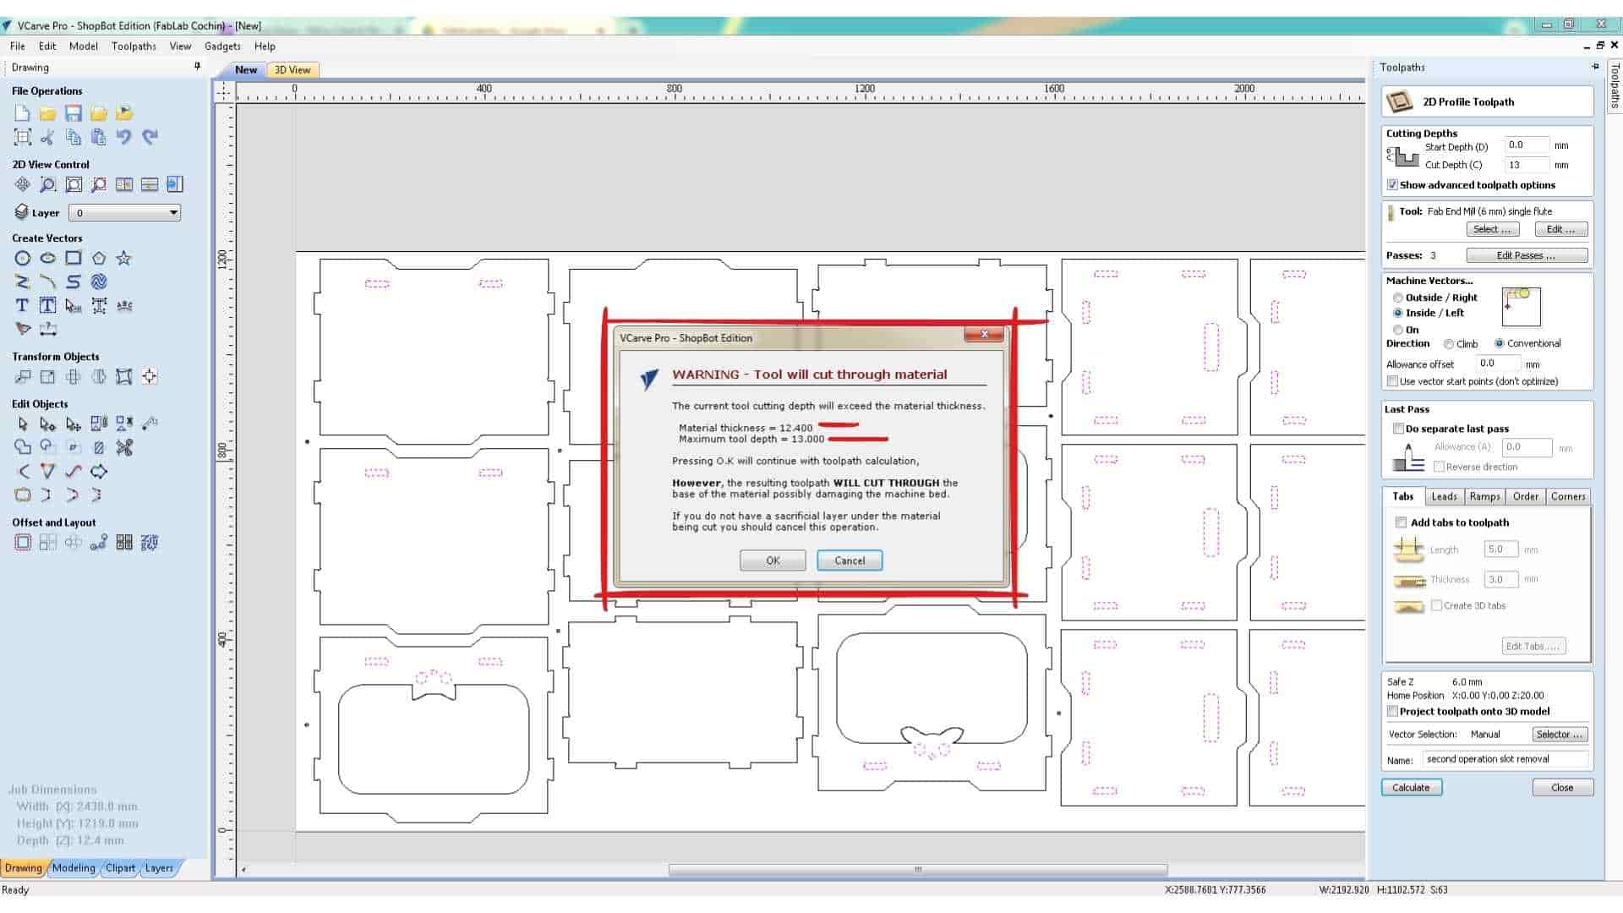This screenshot has width=1623, height=913.
Task: Enable Add tabs to toolpath checkbox
Action: (1401, 522)
